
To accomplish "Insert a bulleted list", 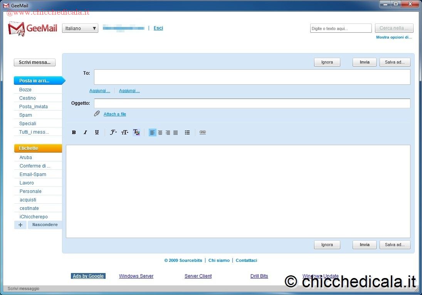I will click(187, 132).
